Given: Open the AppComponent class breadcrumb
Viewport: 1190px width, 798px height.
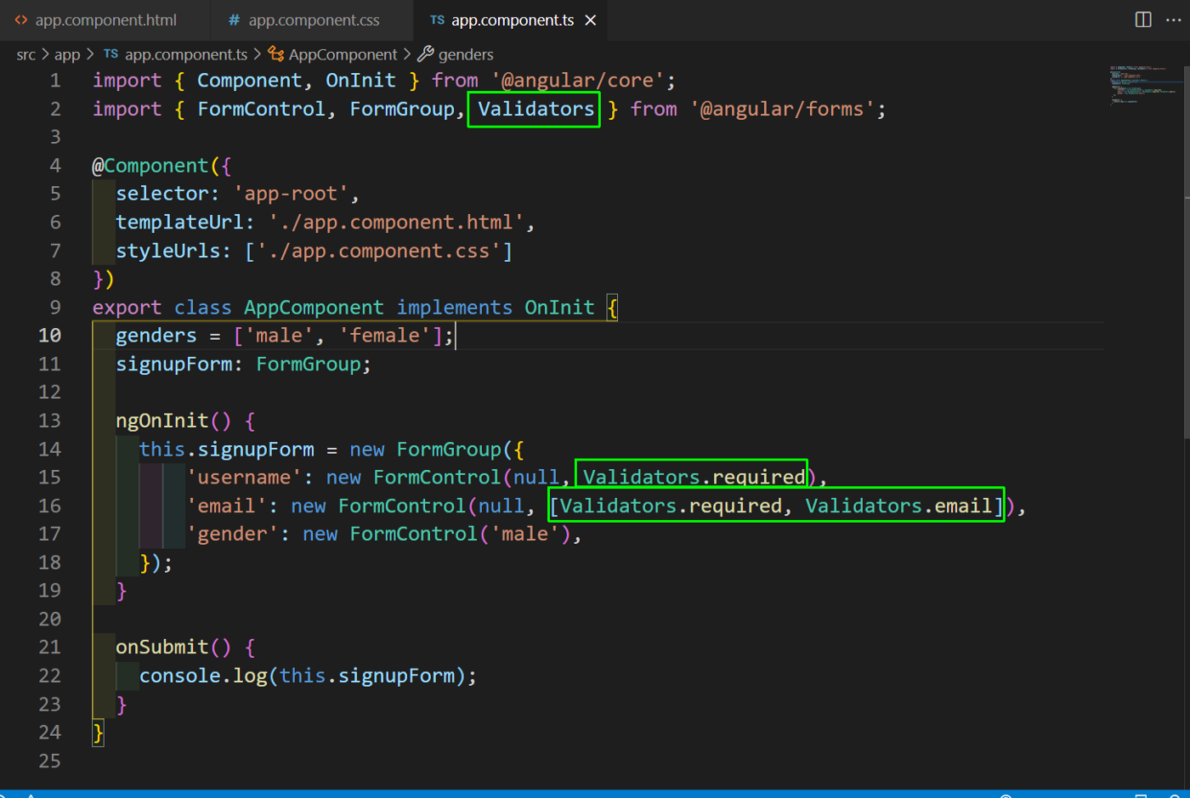Looking at the screenshot, I should pos(343,54).
